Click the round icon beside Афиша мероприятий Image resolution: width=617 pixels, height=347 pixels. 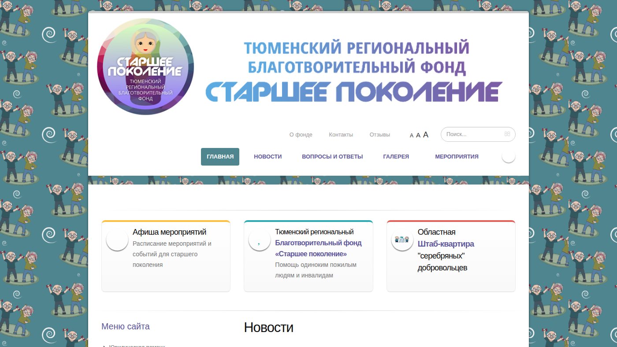(117, 240)
